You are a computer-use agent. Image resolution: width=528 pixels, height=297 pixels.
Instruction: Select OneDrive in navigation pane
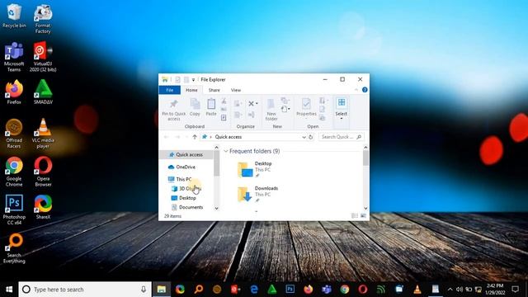click(186, 167)
